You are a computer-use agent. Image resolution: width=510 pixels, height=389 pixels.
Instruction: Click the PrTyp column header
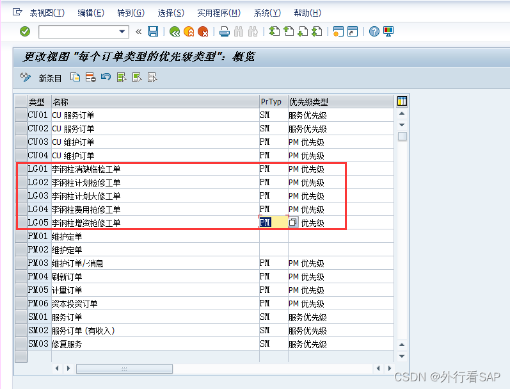(x=273, y=102)
